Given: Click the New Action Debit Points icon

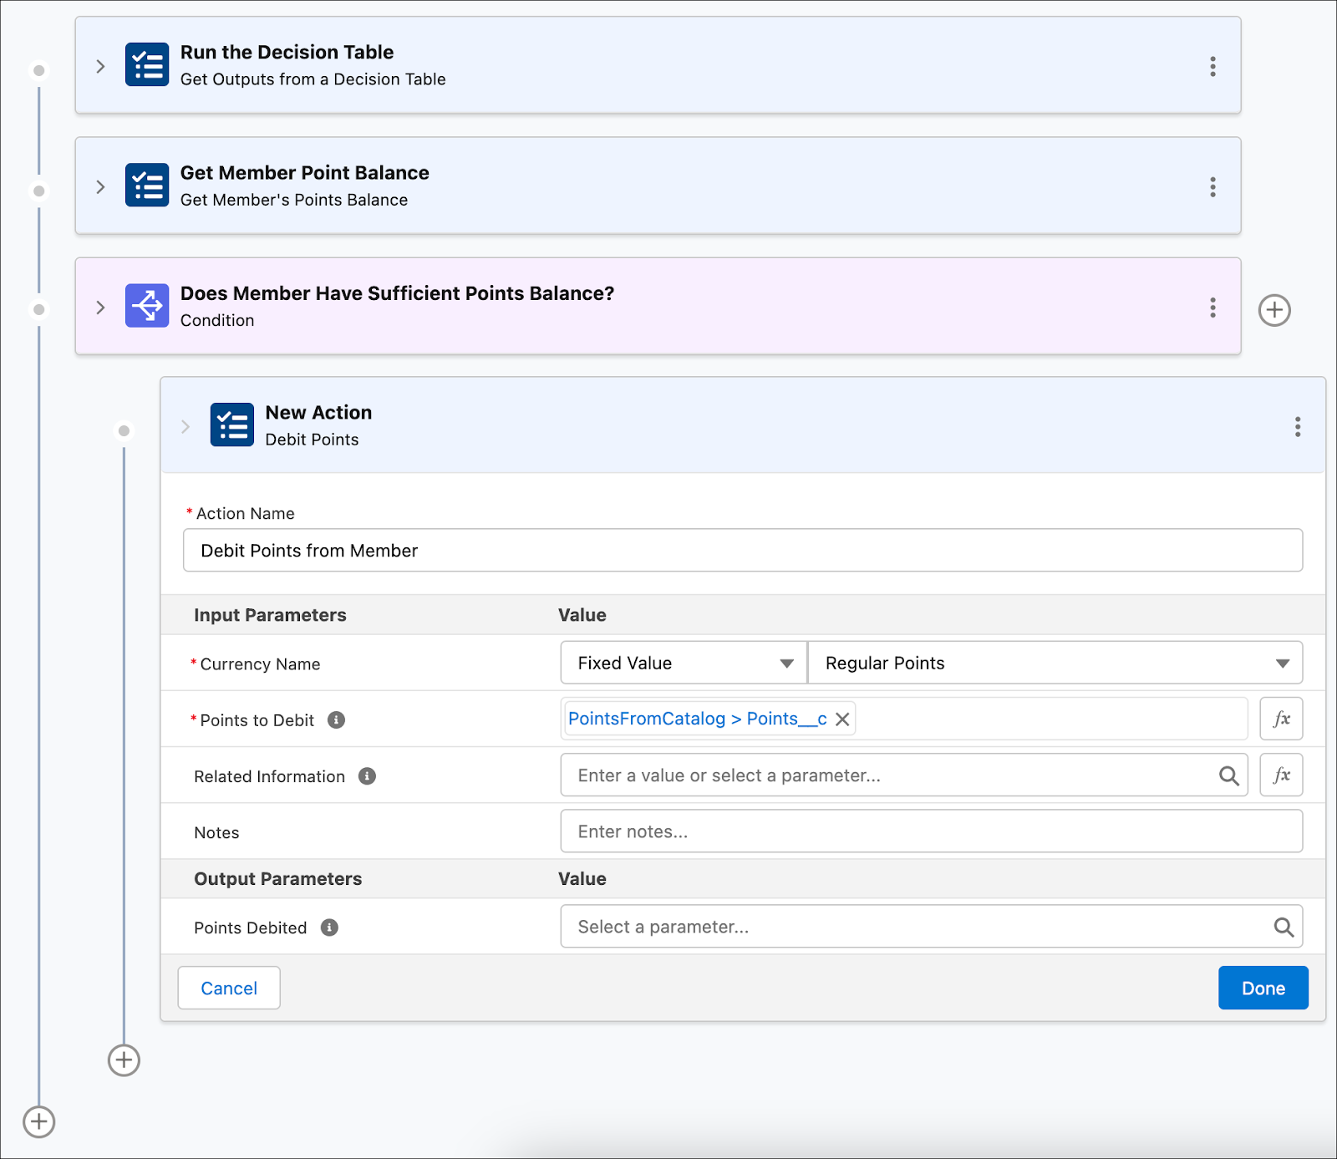Looking at the screenshot, I should coord(232,425).
